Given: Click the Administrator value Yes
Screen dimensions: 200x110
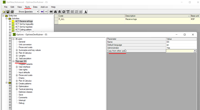Looking at the screenshot, I should (x=181, y=48).
